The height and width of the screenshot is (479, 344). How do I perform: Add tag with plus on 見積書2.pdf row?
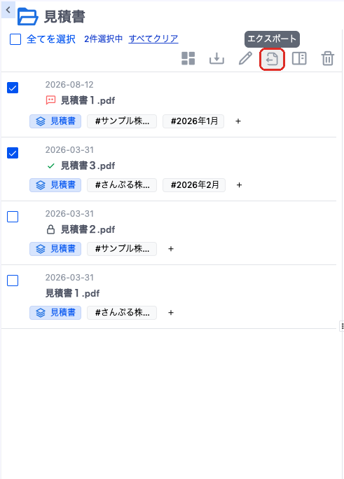point(171,249)
